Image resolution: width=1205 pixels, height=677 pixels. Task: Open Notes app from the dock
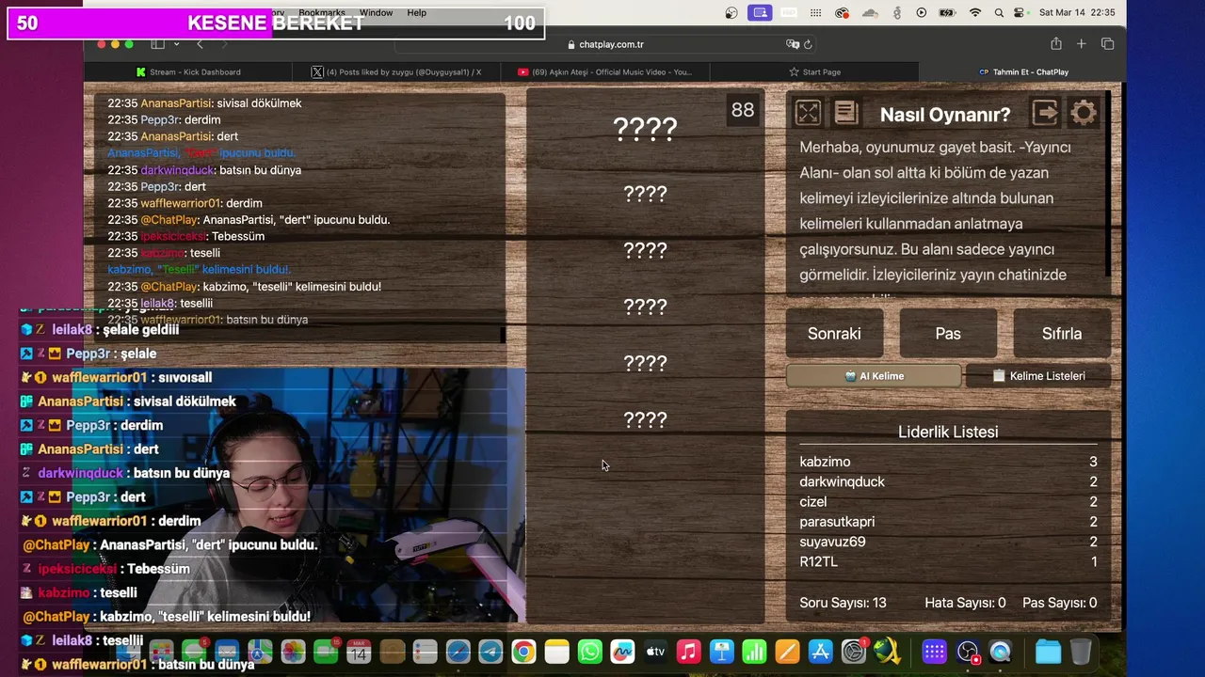point(556,652)
